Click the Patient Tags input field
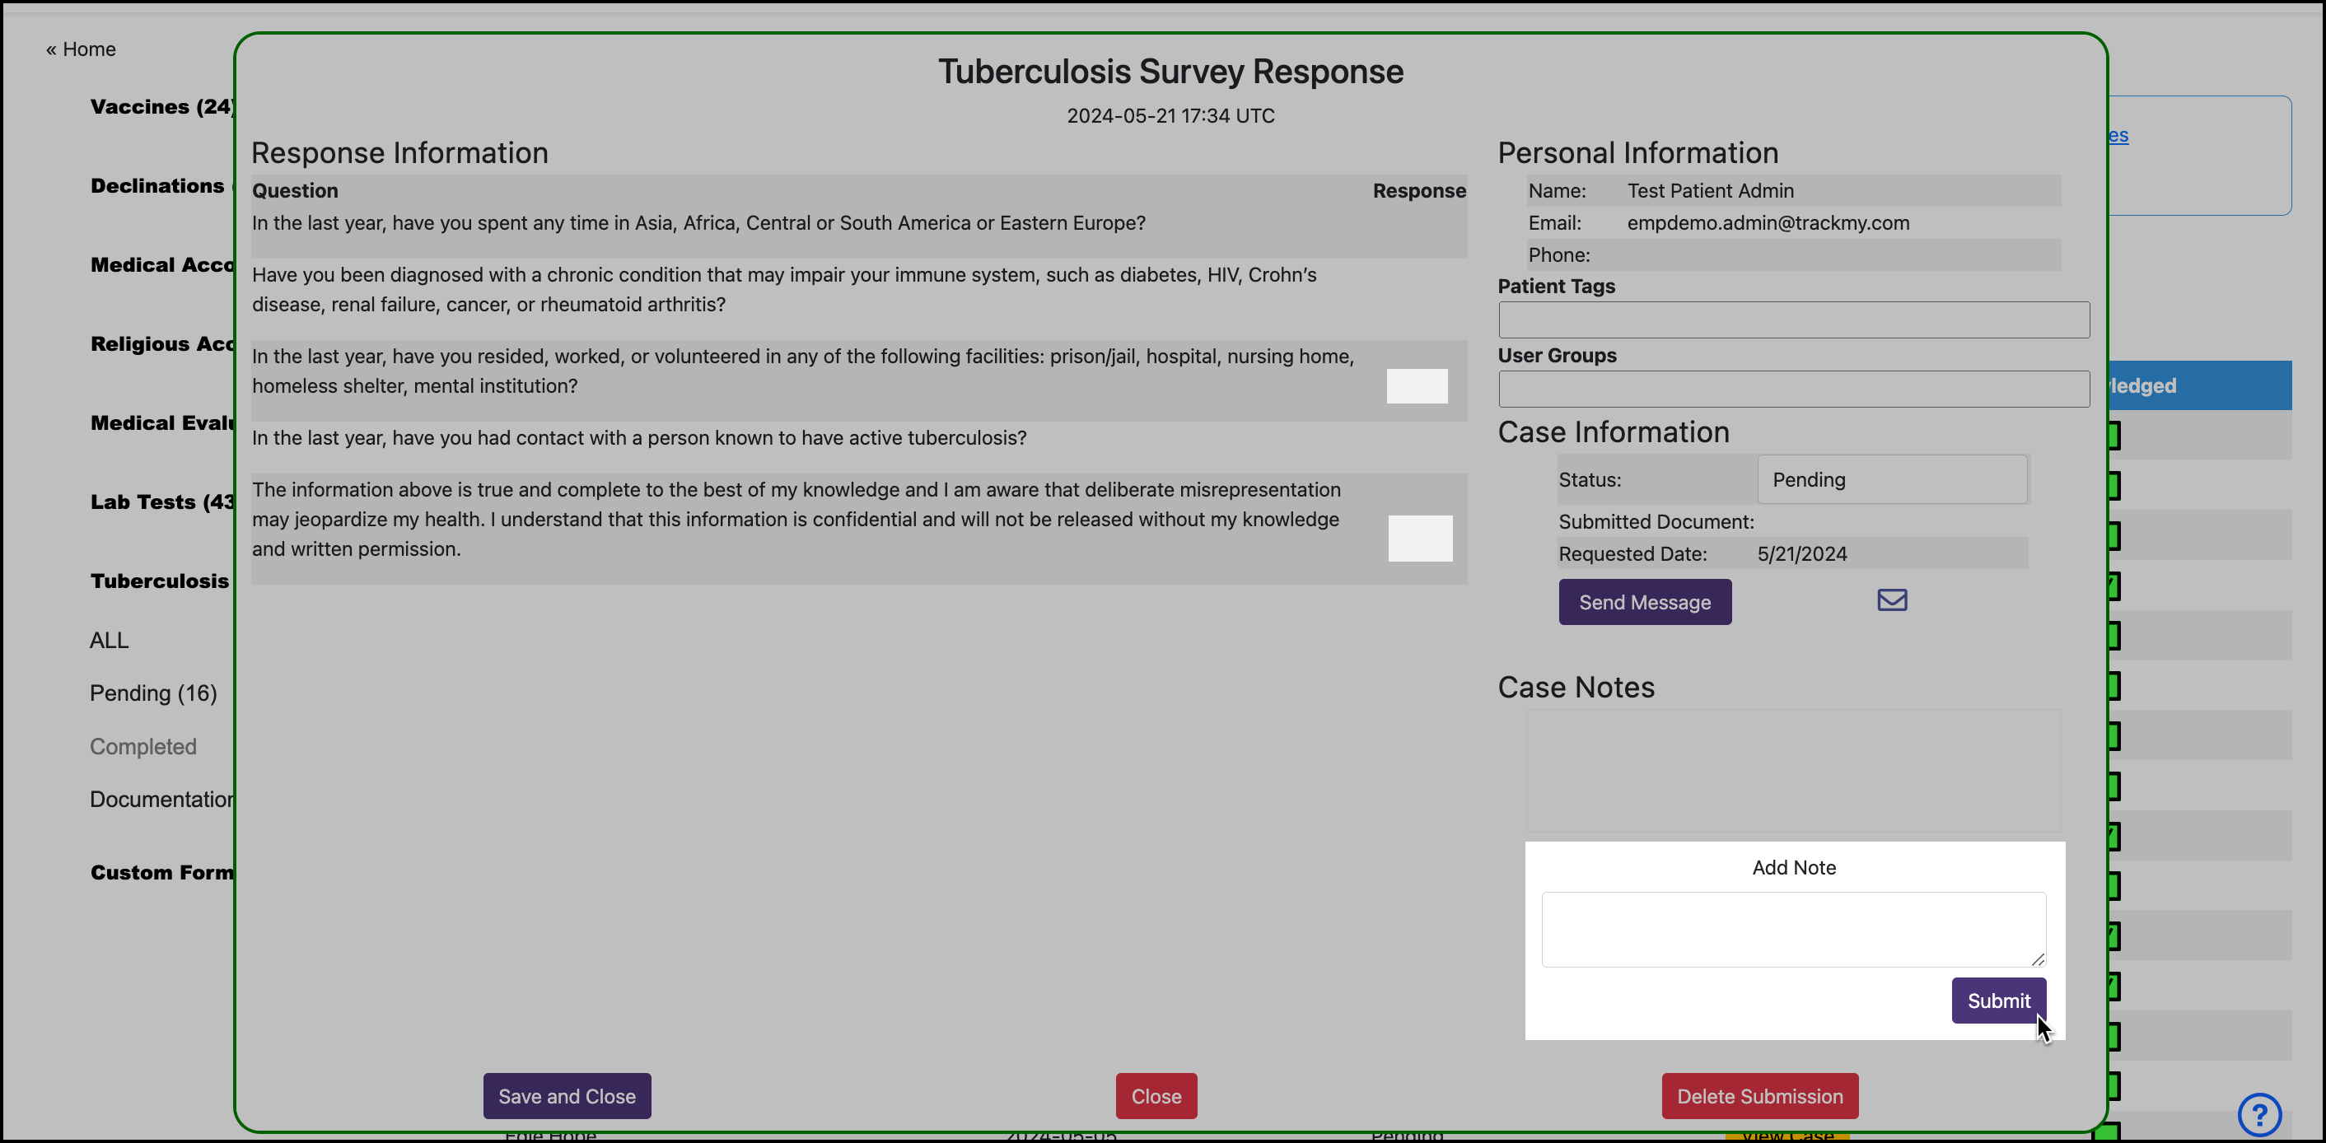2326x1143 pixels. (1793, 320)
